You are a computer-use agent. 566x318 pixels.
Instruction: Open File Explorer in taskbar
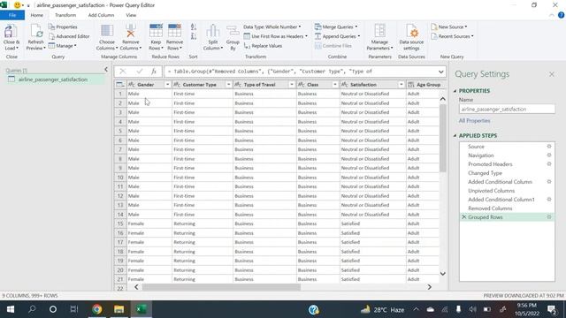pos(119,309)
